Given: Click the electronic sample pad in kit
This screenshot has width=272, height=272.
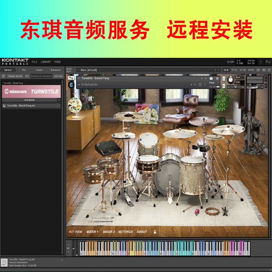Looking at the screenshot, I should tap(108, 148).
